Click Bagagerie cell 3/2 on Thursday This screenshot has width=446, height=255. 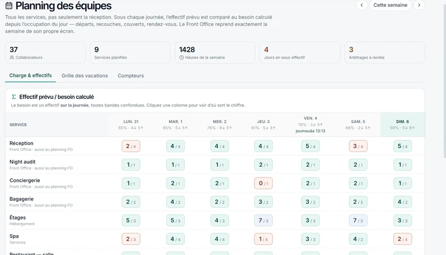[263, 202]
